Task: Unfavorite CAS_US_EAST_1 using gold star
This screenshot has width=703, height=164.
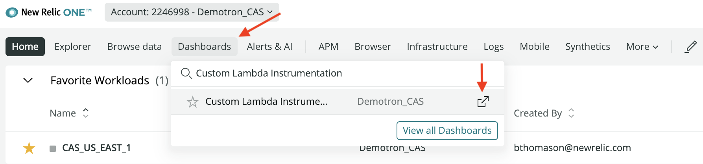Action: (x=29, y=148)
